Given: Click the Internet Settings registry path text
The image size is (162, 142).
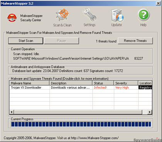Looking at the screenshot, I should [x=71, y=58].
